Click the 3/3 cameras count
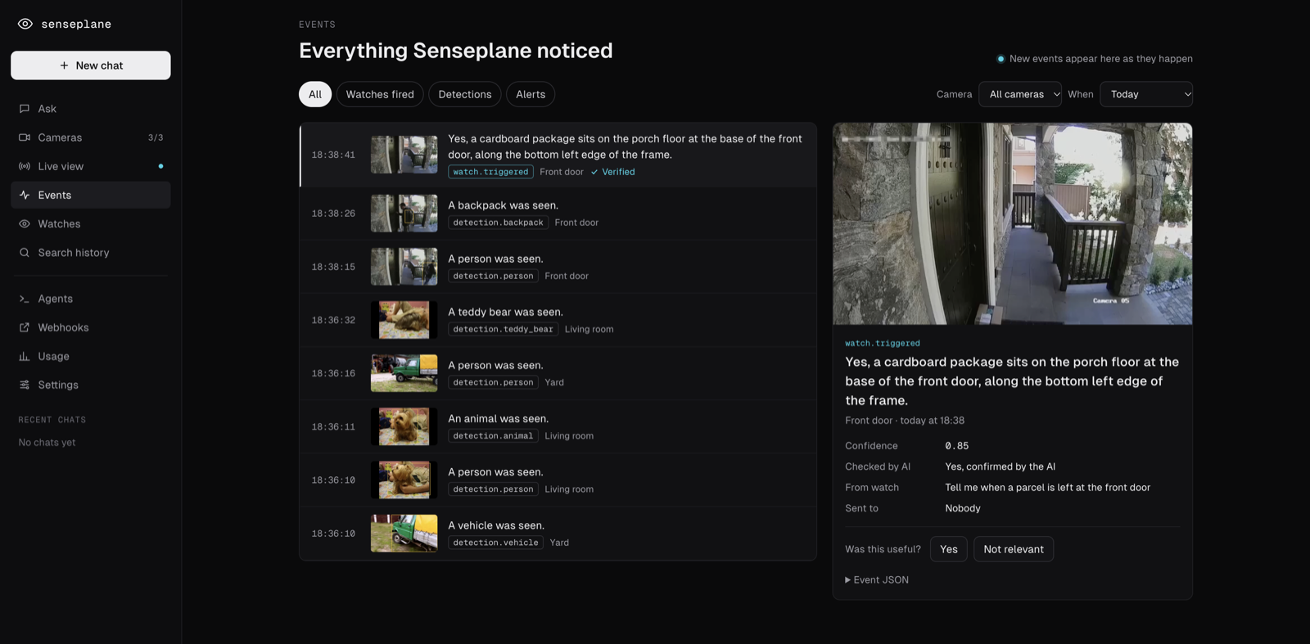The image size is (1310, 644). pyautogui.click(x=156, y=137)
